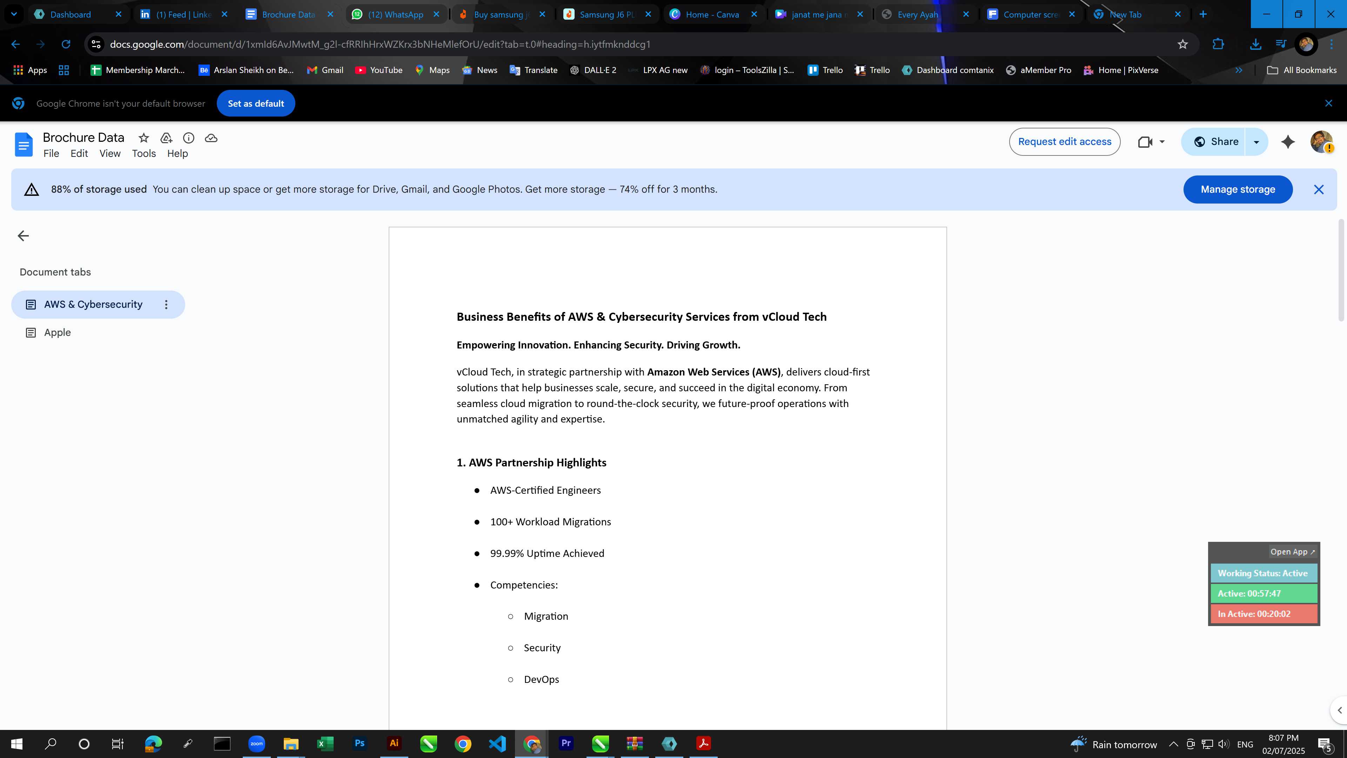
Task: Open Visual Studio Code from taskbar
Action: coord(497,743)
